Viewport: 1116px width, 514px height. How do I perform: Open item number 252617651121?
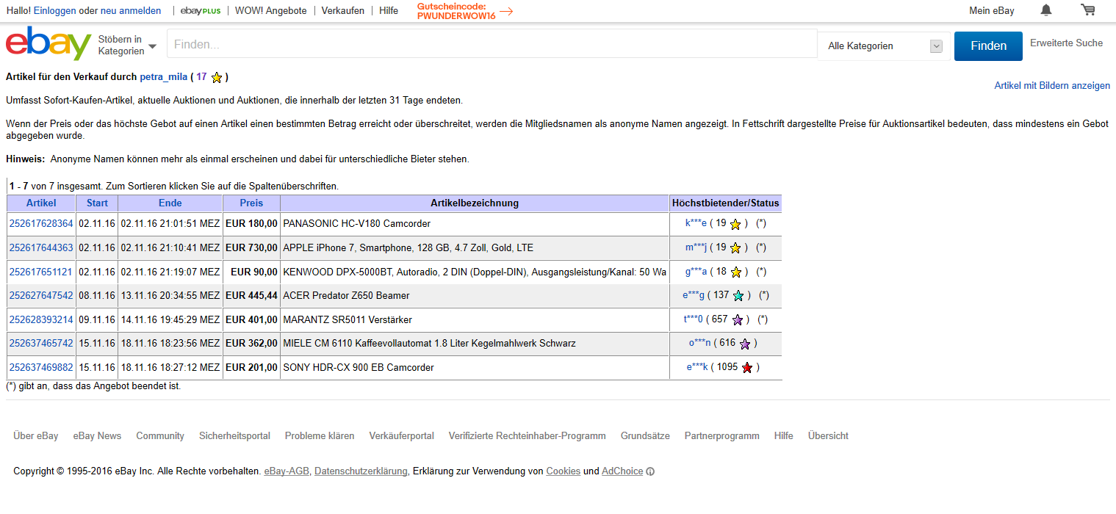point(41,272)
